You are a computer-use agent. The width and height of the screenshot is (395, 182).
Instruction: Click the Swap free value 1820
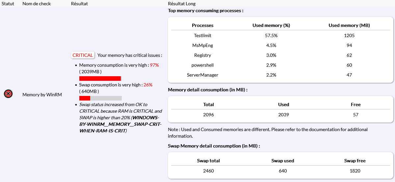(x=355, y=171)
